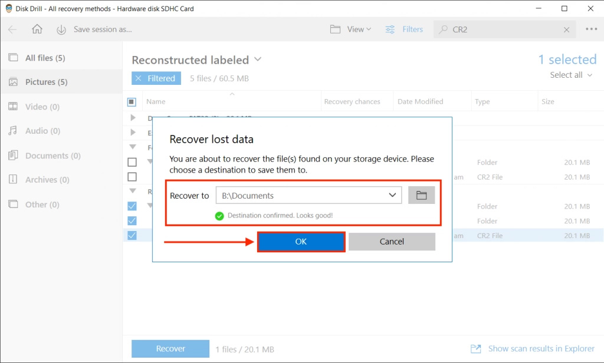Screen dimensions: 604x363
Task: Maximize the Disk Drill window
Action: click(x=564, y=8)
